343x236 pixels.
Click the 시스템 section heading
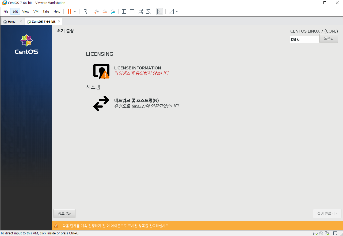click(x=93, y=87)
